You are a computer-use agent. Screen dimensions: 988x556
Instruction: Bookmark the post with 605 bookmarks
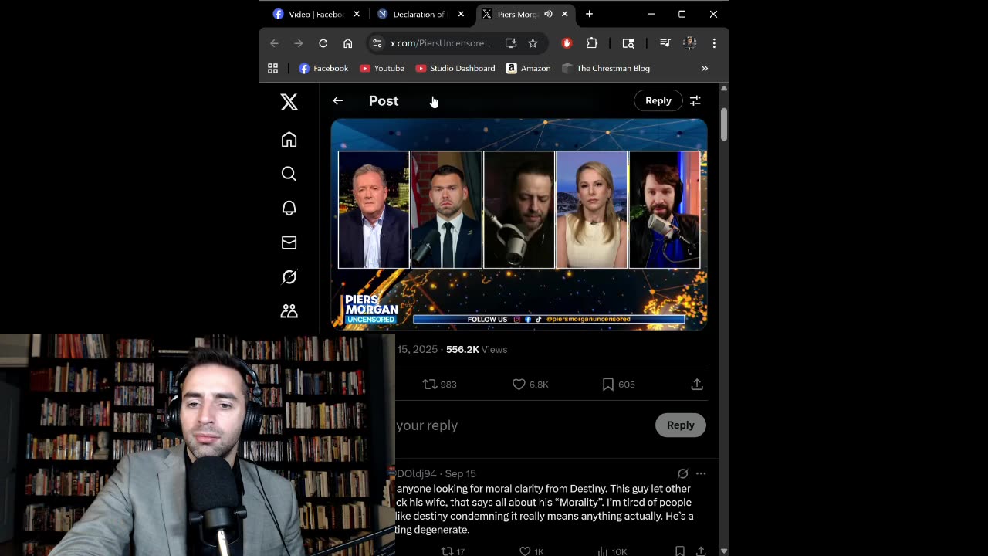tap(618, 384)
